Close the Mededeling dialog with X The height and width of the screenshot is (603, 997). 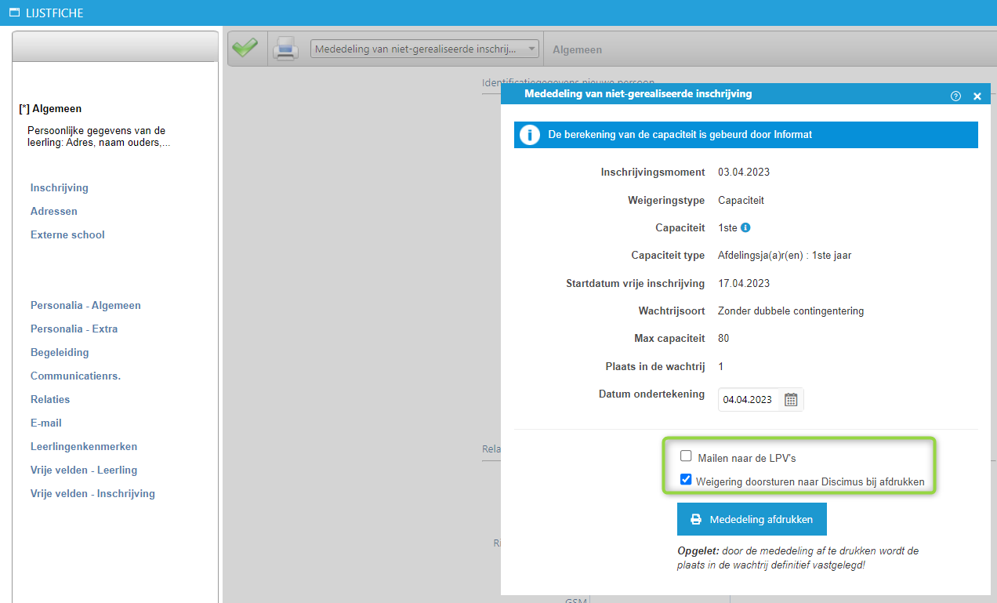[x=977, y=96]
